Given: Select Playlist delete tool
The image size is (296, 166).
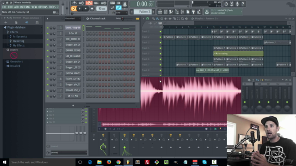Looking at the screenshot, I should [x=162, y=18].
